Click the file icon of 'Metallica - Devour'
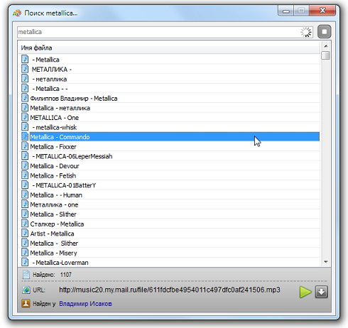348x328 pixels. (x=25, y=165)
